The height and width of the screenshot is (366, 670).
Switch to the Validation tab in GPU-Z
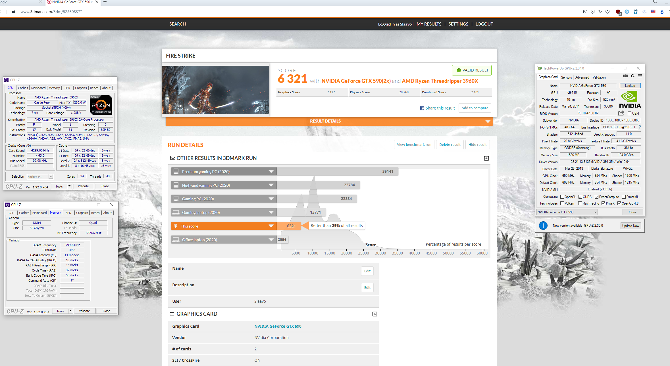[599, 77]
